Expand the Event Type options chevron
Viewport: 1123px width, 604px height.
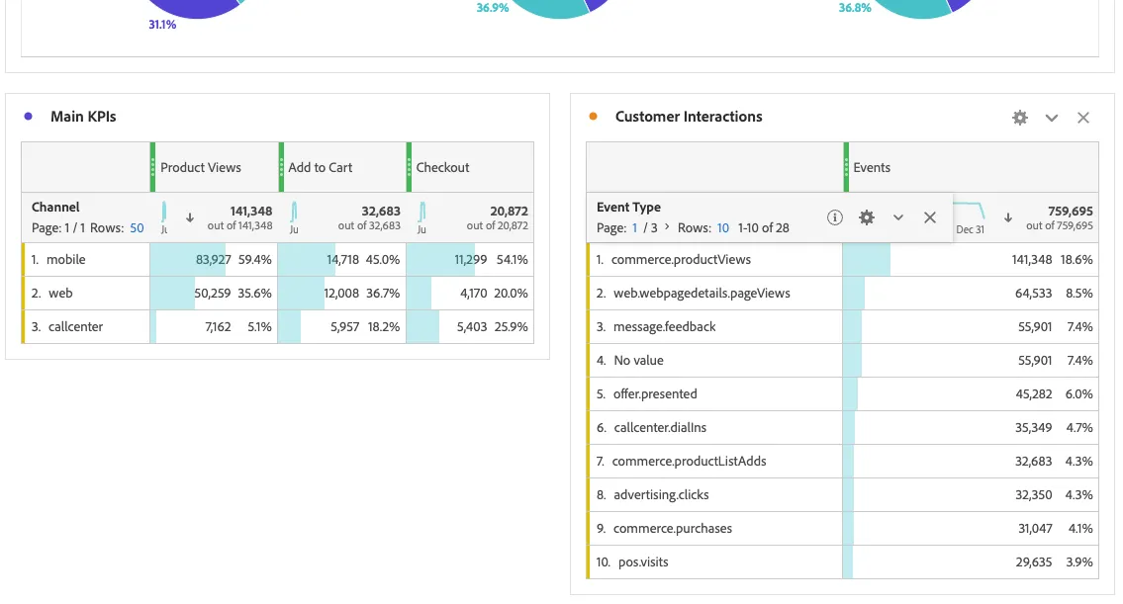pos(898,217)
